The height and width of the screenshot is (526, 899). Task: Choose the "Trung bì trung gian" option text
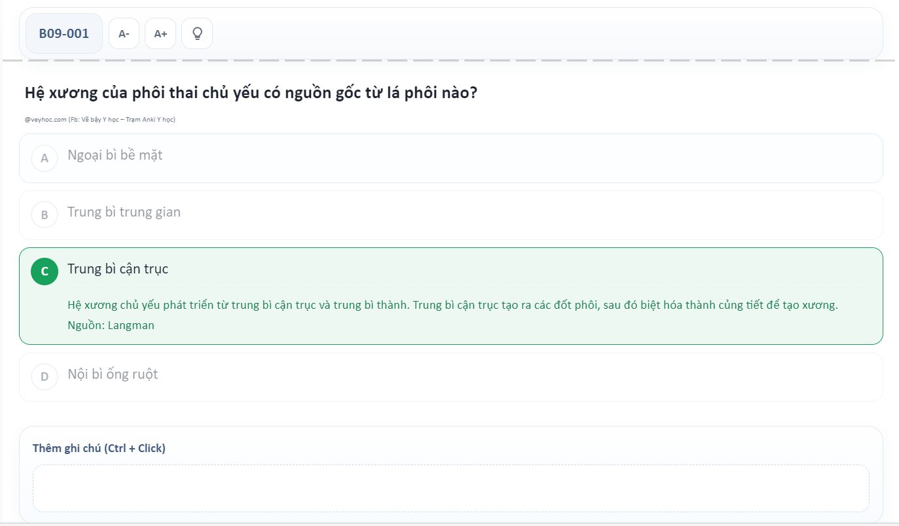(x=124, y=212)
